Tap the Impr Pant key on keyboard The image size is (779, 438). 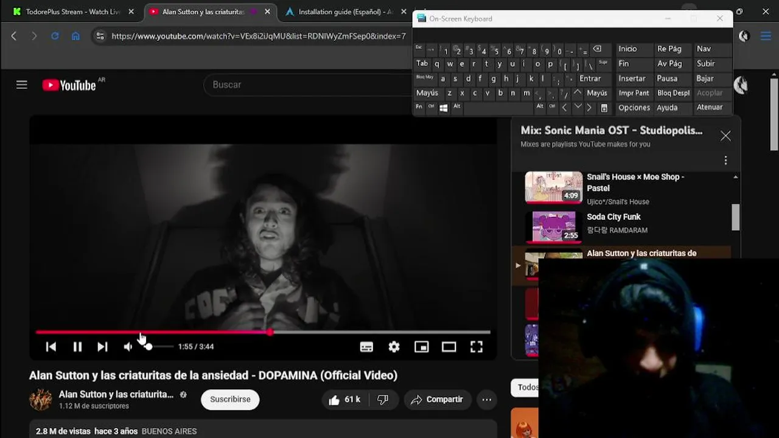pyautogui.click(x=634, y=93)
